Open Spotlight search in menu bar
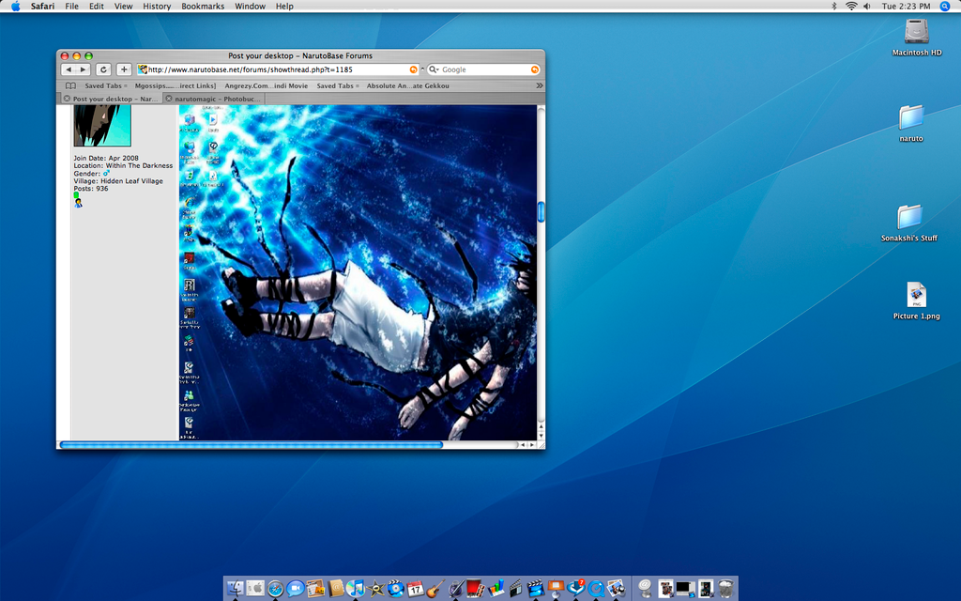The width and height of the screenshot is (961, 601). pos(944,7)
